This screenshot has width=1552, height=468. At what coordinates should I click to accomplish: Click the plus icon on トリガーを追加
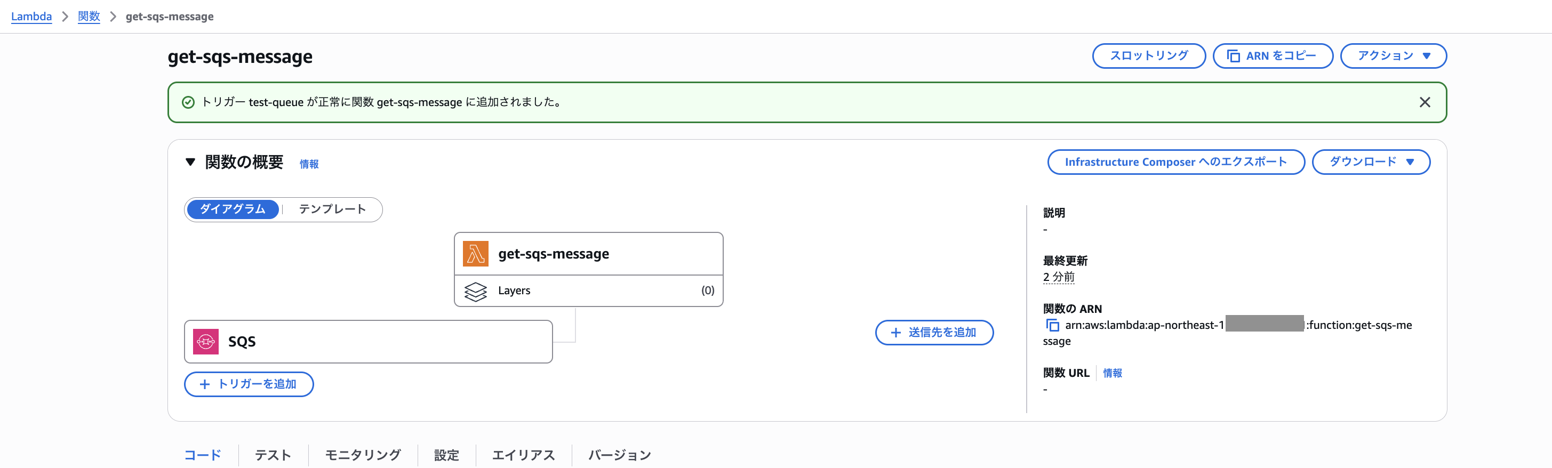pos(204,384)
